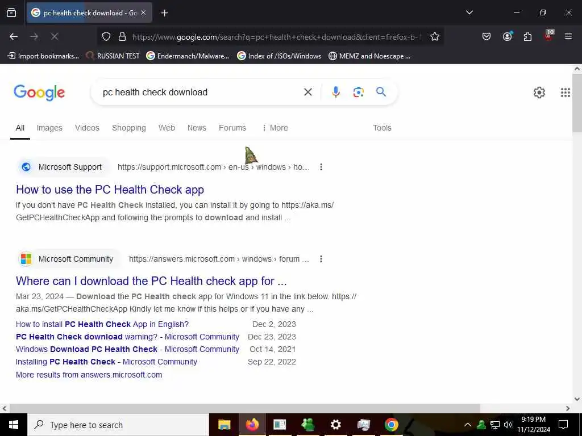
Task: Open Google quick settings gear
Action: (x=539, y=93)
